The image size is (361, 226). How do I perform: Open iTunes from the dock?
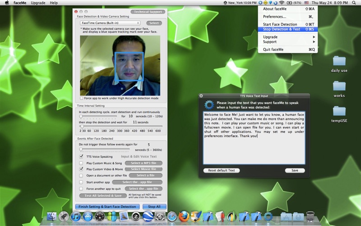pyautogui.click(x=76, y=217)
